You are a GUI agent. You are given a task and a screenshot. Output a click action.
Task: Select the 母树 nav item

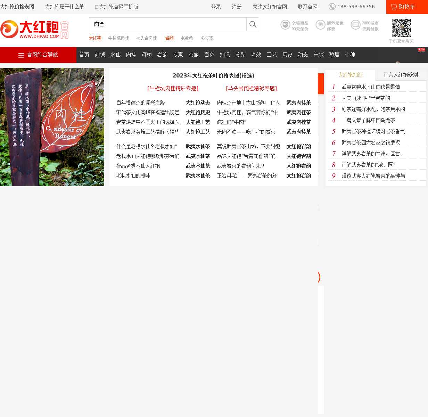coord(147,55)
